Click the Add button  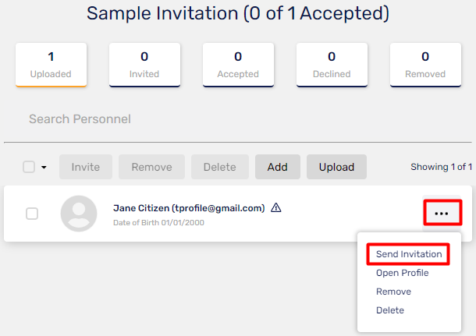click(x=278, y=167)
